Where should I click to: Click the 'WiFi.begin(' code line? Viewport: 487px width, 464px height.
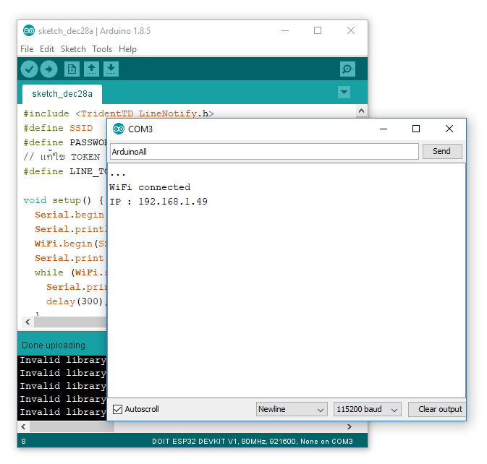click(70, 244)
